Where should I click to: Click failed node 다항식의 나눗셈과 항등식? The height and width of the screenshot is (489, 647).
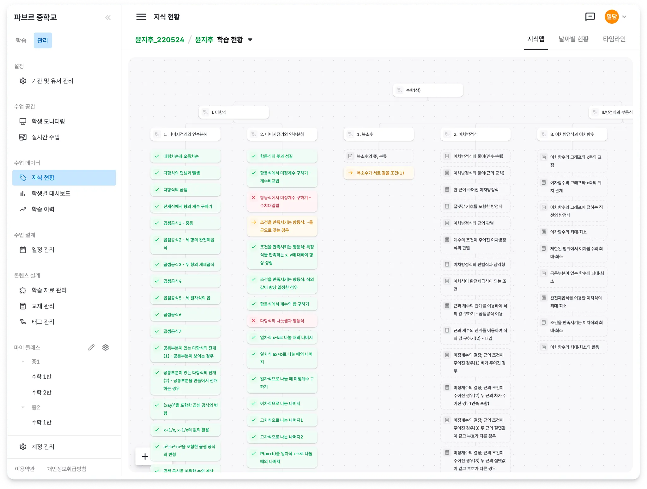click(x=282, y=321)
